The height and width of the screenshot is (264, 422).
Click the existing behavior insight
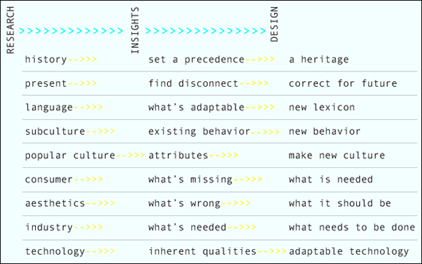pos(199,131)
